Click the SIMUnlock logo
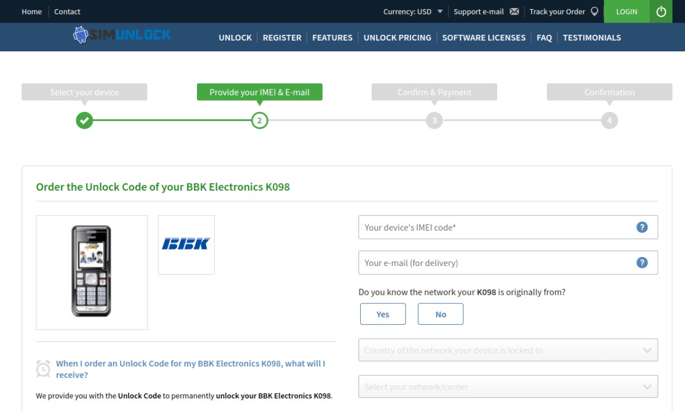Viewport: 685px width, 411px height. (122, 35)
